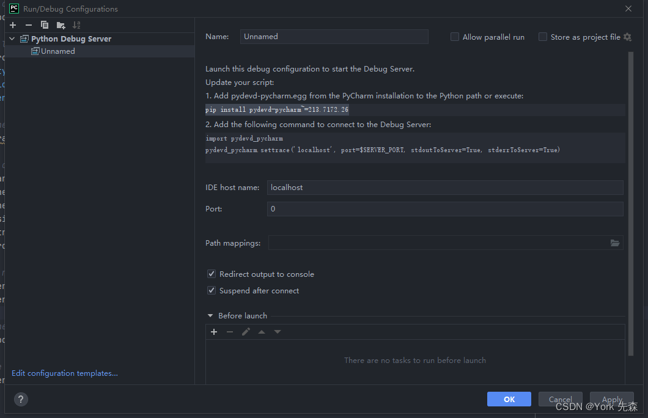Add a before launch task

[214, 332]
